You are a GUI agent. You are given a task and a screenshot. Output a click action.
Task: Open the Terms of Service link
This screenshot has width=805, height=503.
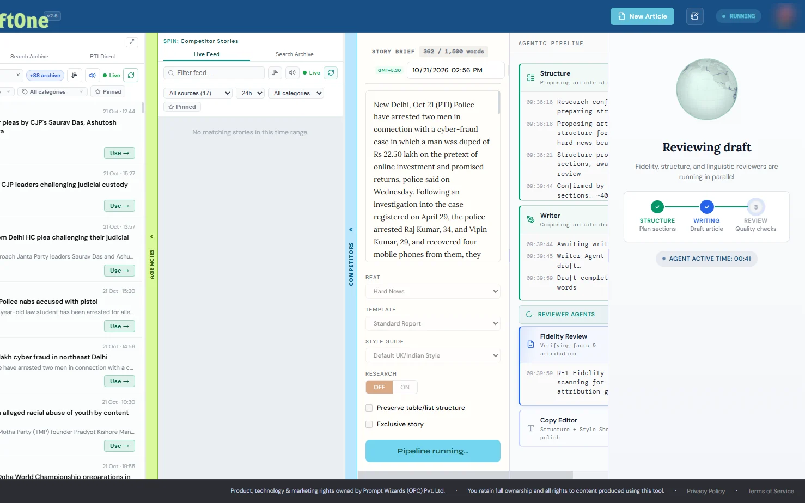click(x=771, y=491)
